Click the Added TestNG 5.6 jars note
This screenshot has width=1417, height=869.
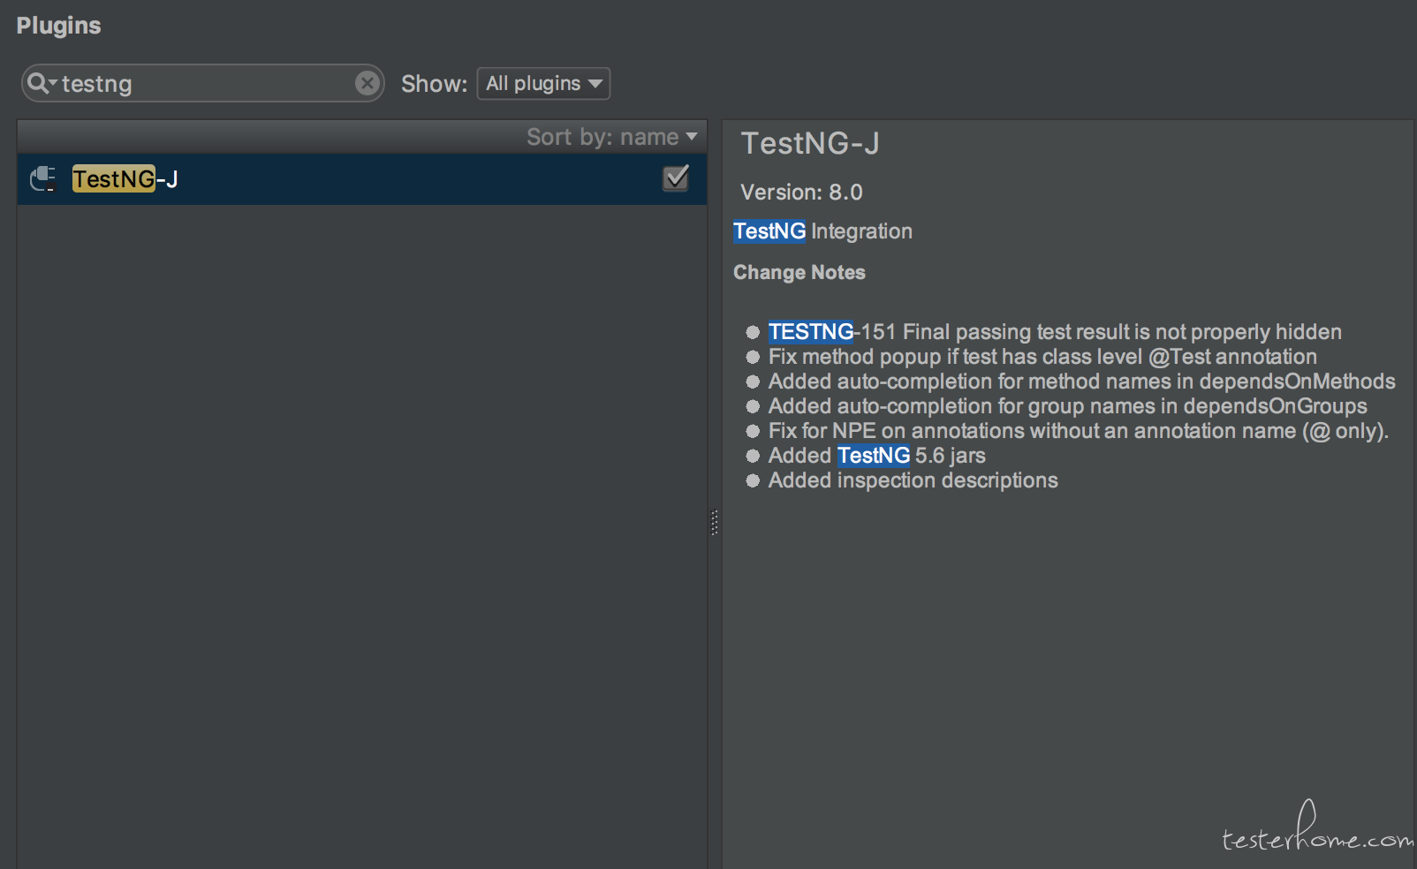tap(876, 456)
